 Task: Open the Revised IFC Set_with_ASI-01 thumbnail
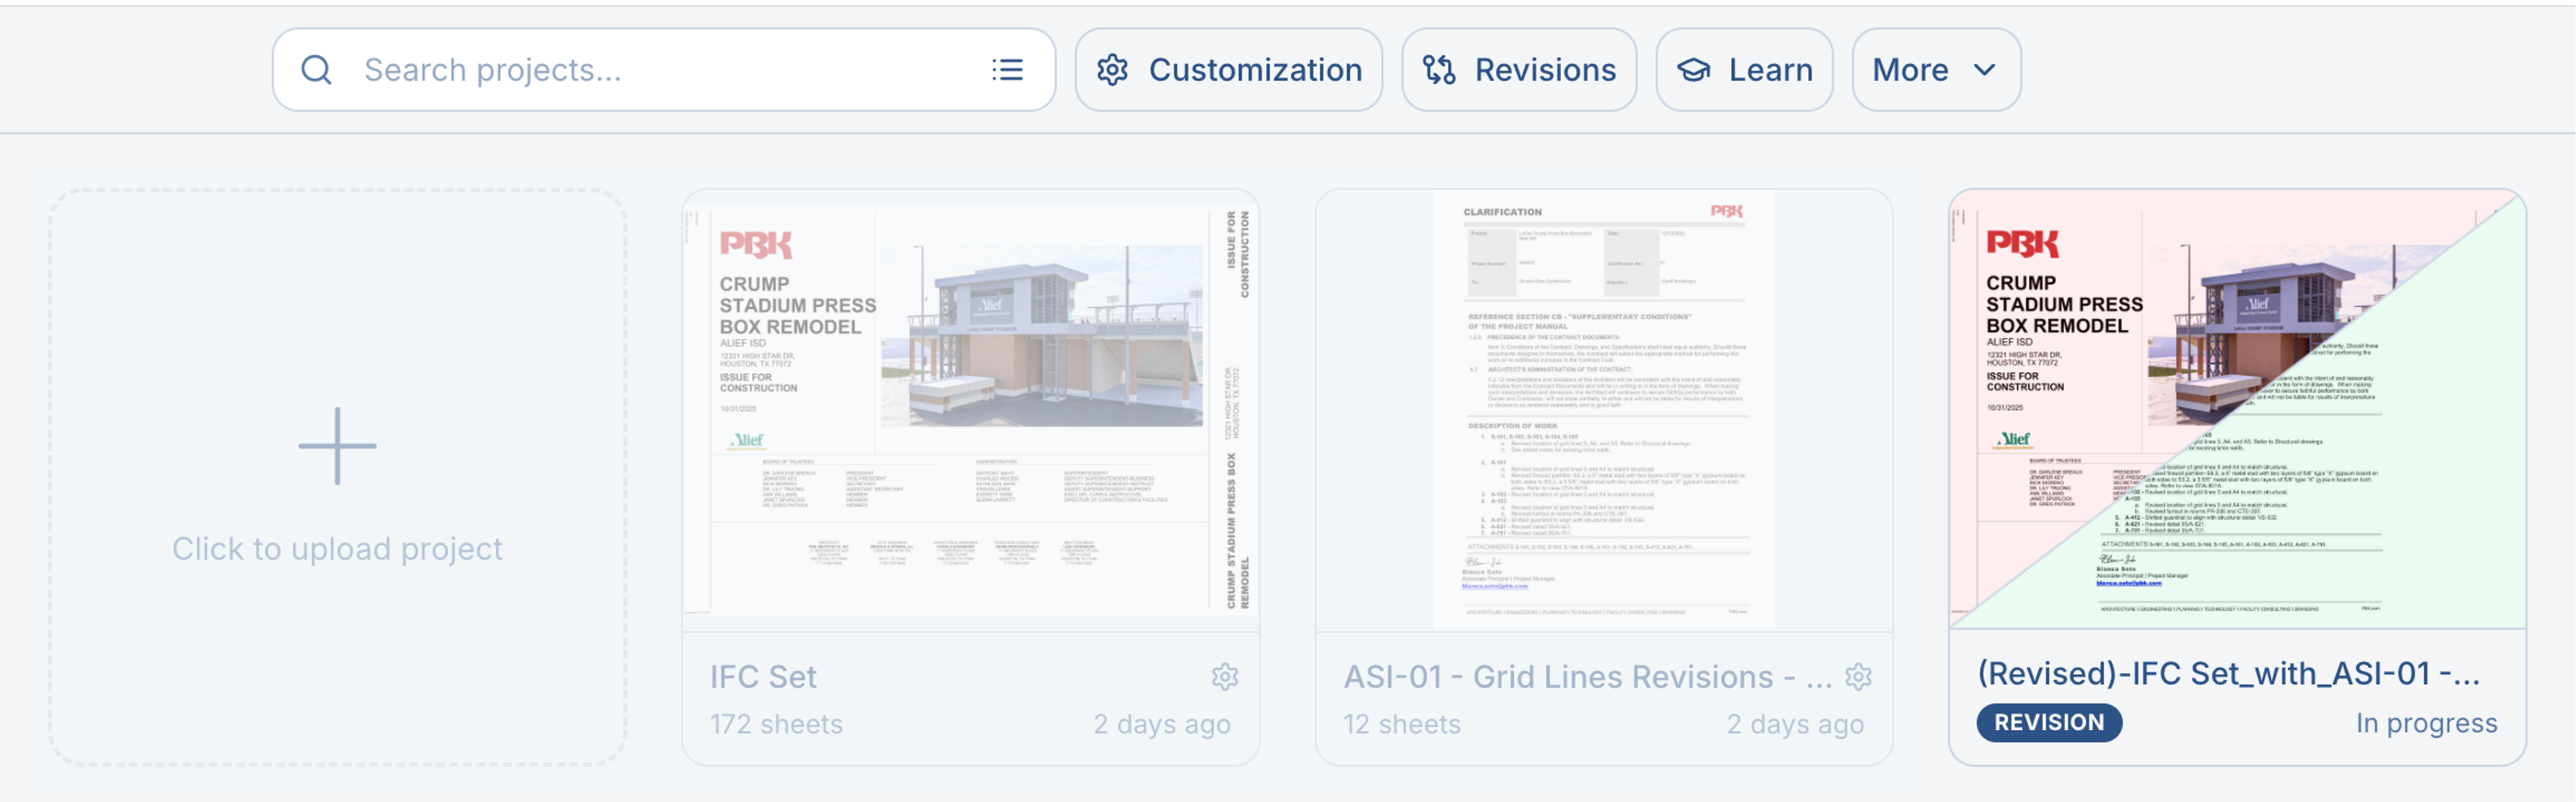(x=2237, y=409)
